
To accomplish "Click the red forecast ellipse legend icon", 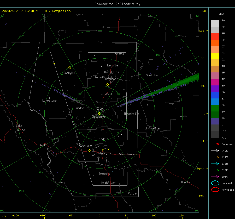I will pos(215,190).
